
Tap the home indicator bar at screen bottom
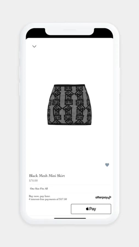click(70, 218)
